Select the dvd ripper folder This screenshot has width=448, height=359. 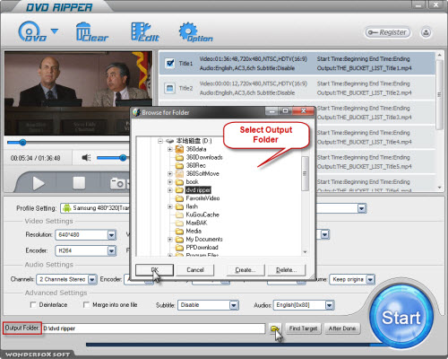(198, 190)
